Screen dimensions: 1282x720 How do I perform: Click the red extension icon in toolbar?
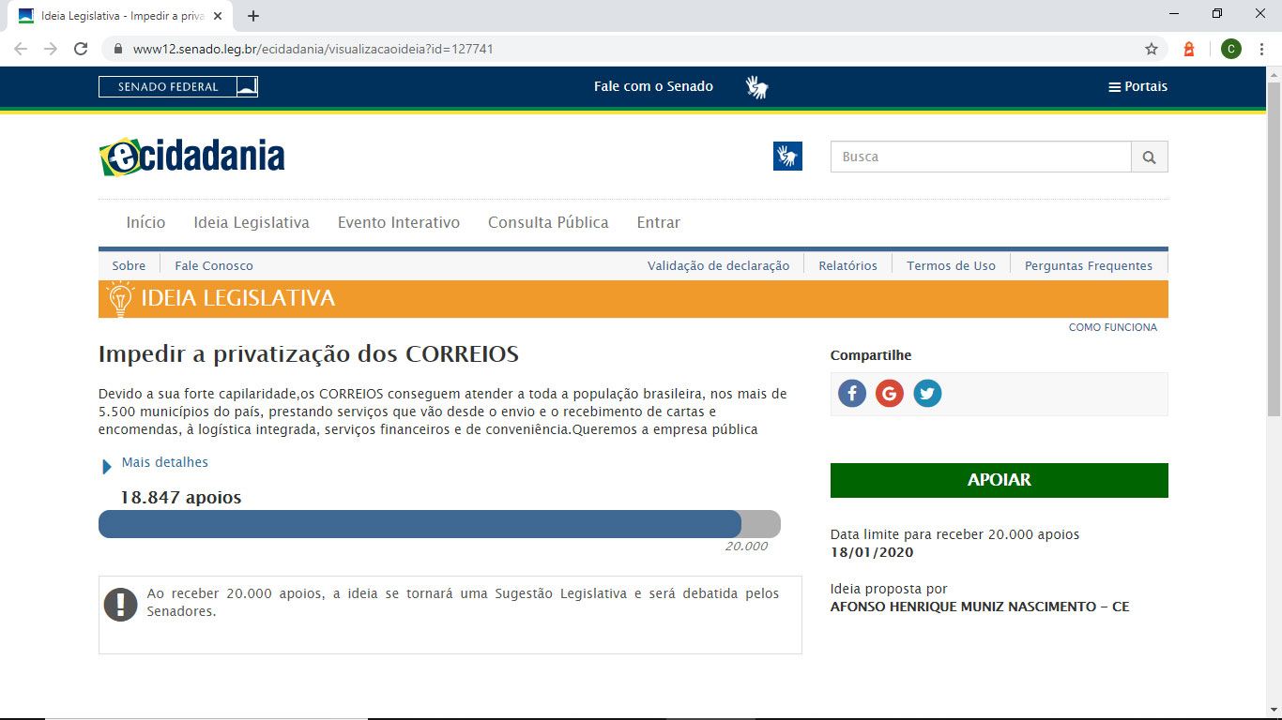coord(1189,49)
